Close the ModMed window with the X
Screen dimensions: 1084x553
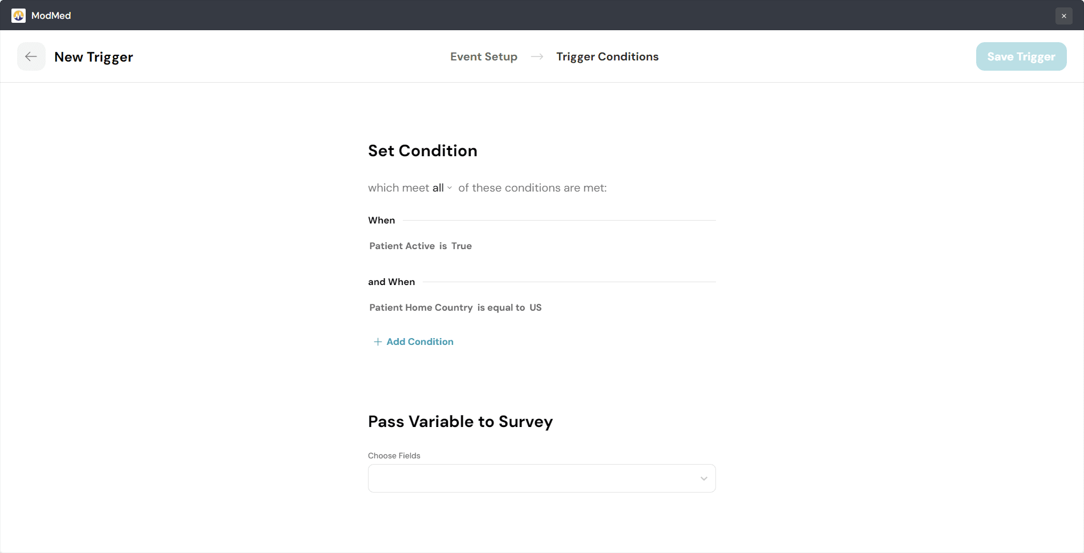1063,16
